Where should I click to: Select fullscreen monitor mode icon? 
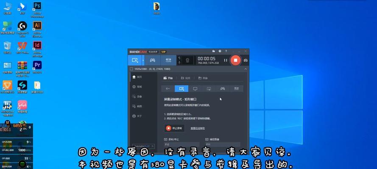pos(195,89)
